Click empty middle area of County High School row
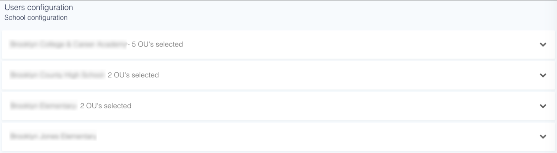Screen dimensions: 557x153 pyautogui.click(x=348, y=75)
